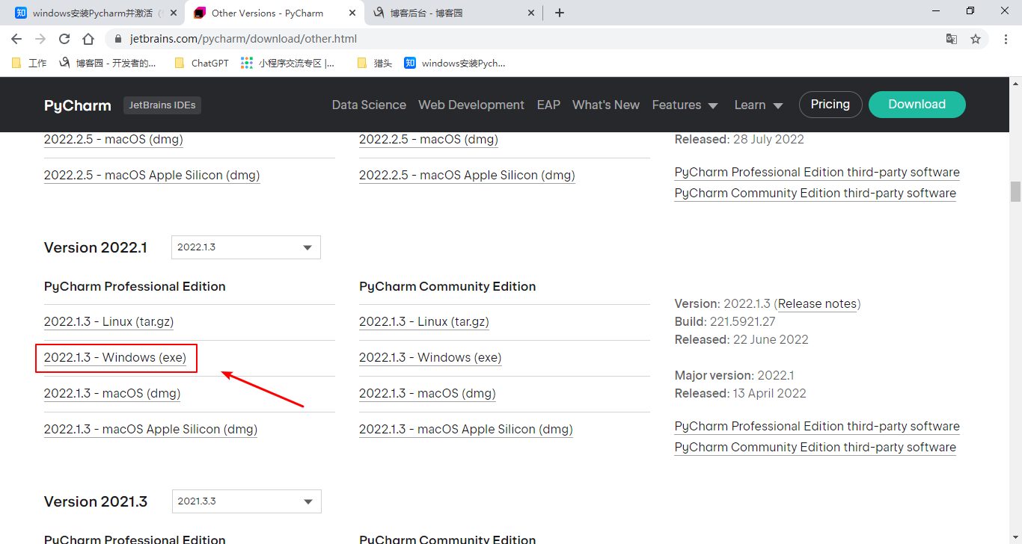This screenshot has height=544, width=1022.
Task: Download Community 2022.1.3 macOS Apple Silicon
Action: click(465, 429)
